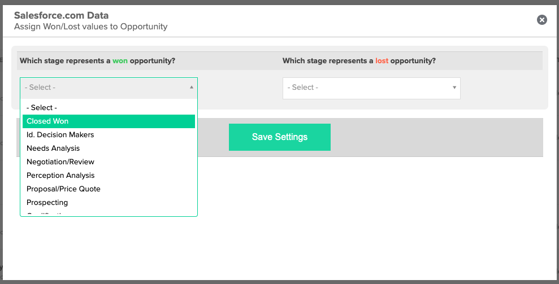Open the lost opportunity stage dropdown
The image size is (559, 284).
pos(371,88)
